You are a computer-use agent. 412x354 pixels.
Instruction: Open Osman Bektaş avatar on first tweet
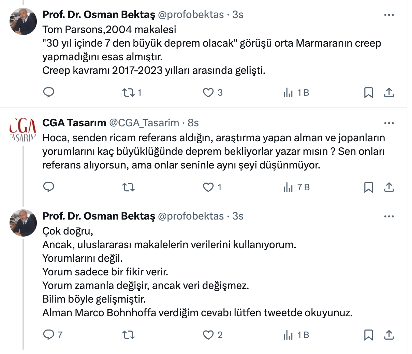point(23,22)
